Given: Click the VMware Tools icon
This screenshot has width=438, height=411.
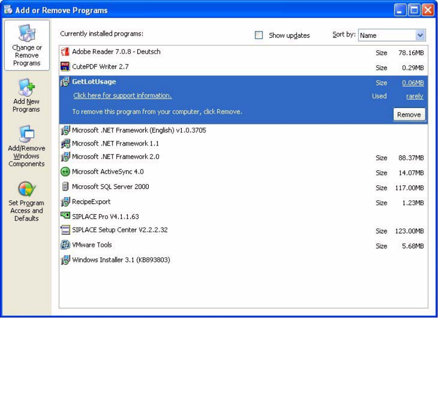Looking at the screenshot, I should coord(65,245).
